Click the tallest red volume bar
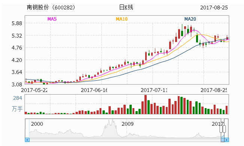The height and width of the screenshot is (146, 244). [x=146, y=104]
